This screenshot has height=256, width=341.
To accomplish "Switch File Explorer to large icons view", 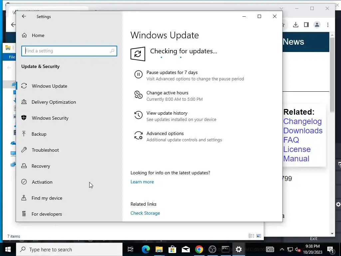I will 259,236.
